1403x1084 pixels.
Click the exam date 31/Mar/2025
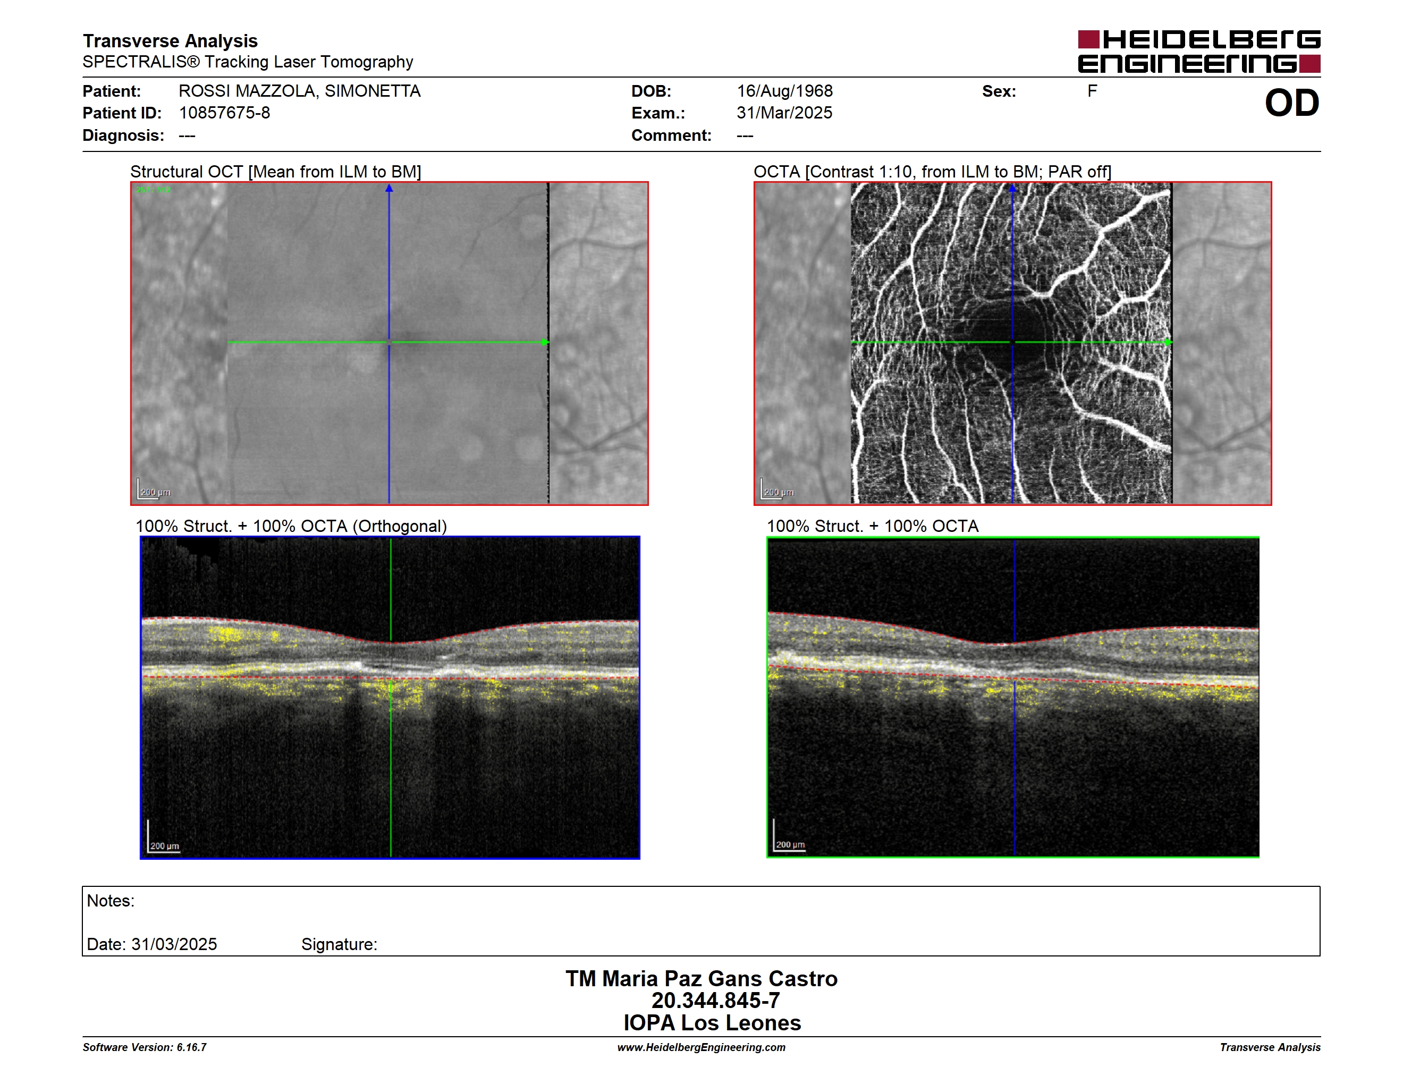point(784,113)
